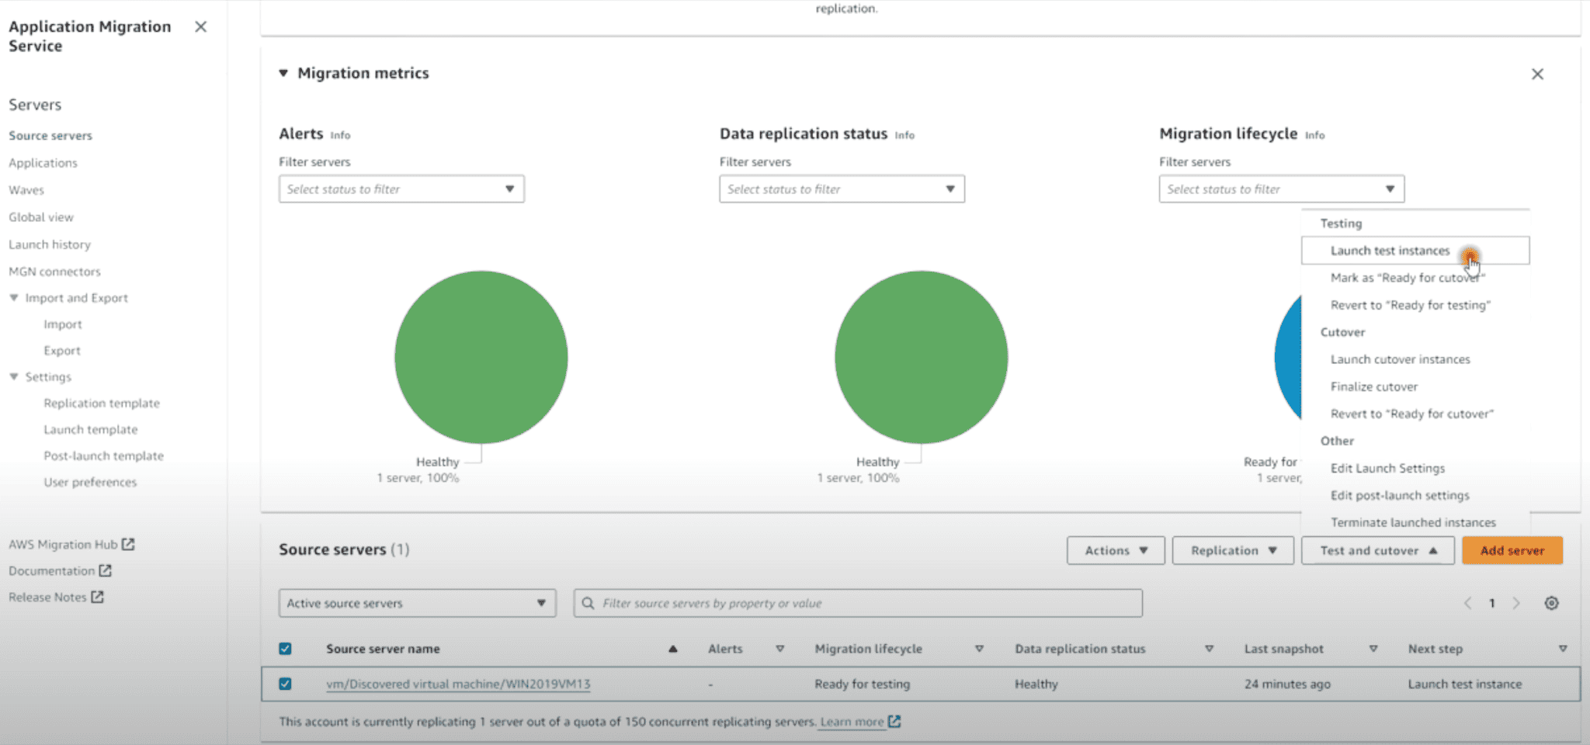Click the Release Notes external link icon
Viewport: 1590px width, 745px height.
pos(97,597)
